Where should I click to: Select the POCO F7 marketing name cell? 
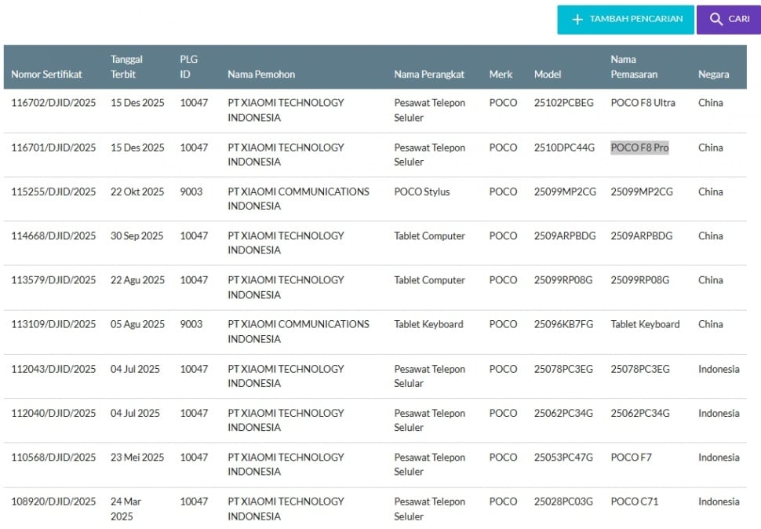pyautogui.click(x=631, y=458)
